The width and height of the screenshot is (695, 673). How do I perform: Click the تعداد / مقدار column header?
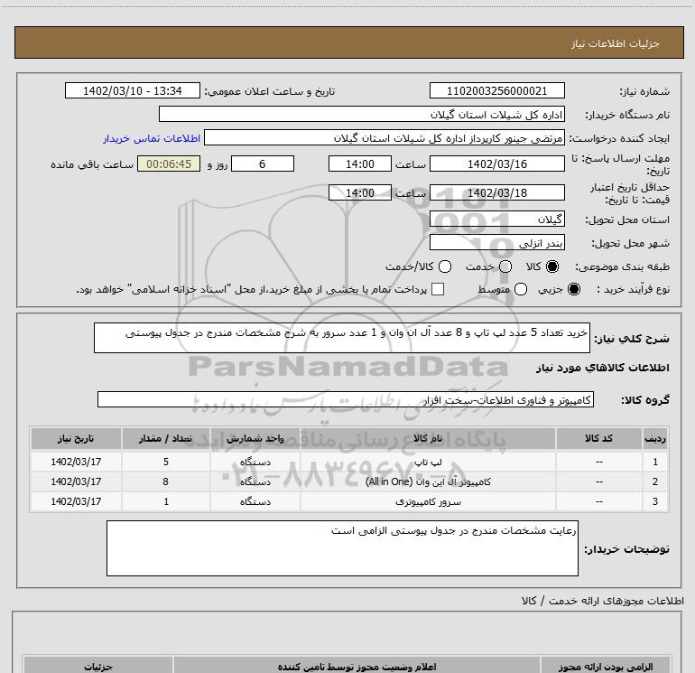pyautogui.click(x=166, y=438)
